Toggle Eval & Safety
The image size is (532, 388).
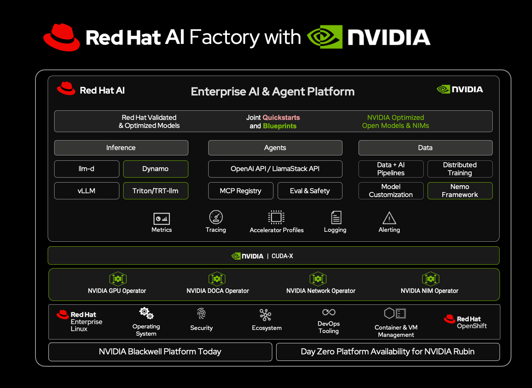click(310, 191)
